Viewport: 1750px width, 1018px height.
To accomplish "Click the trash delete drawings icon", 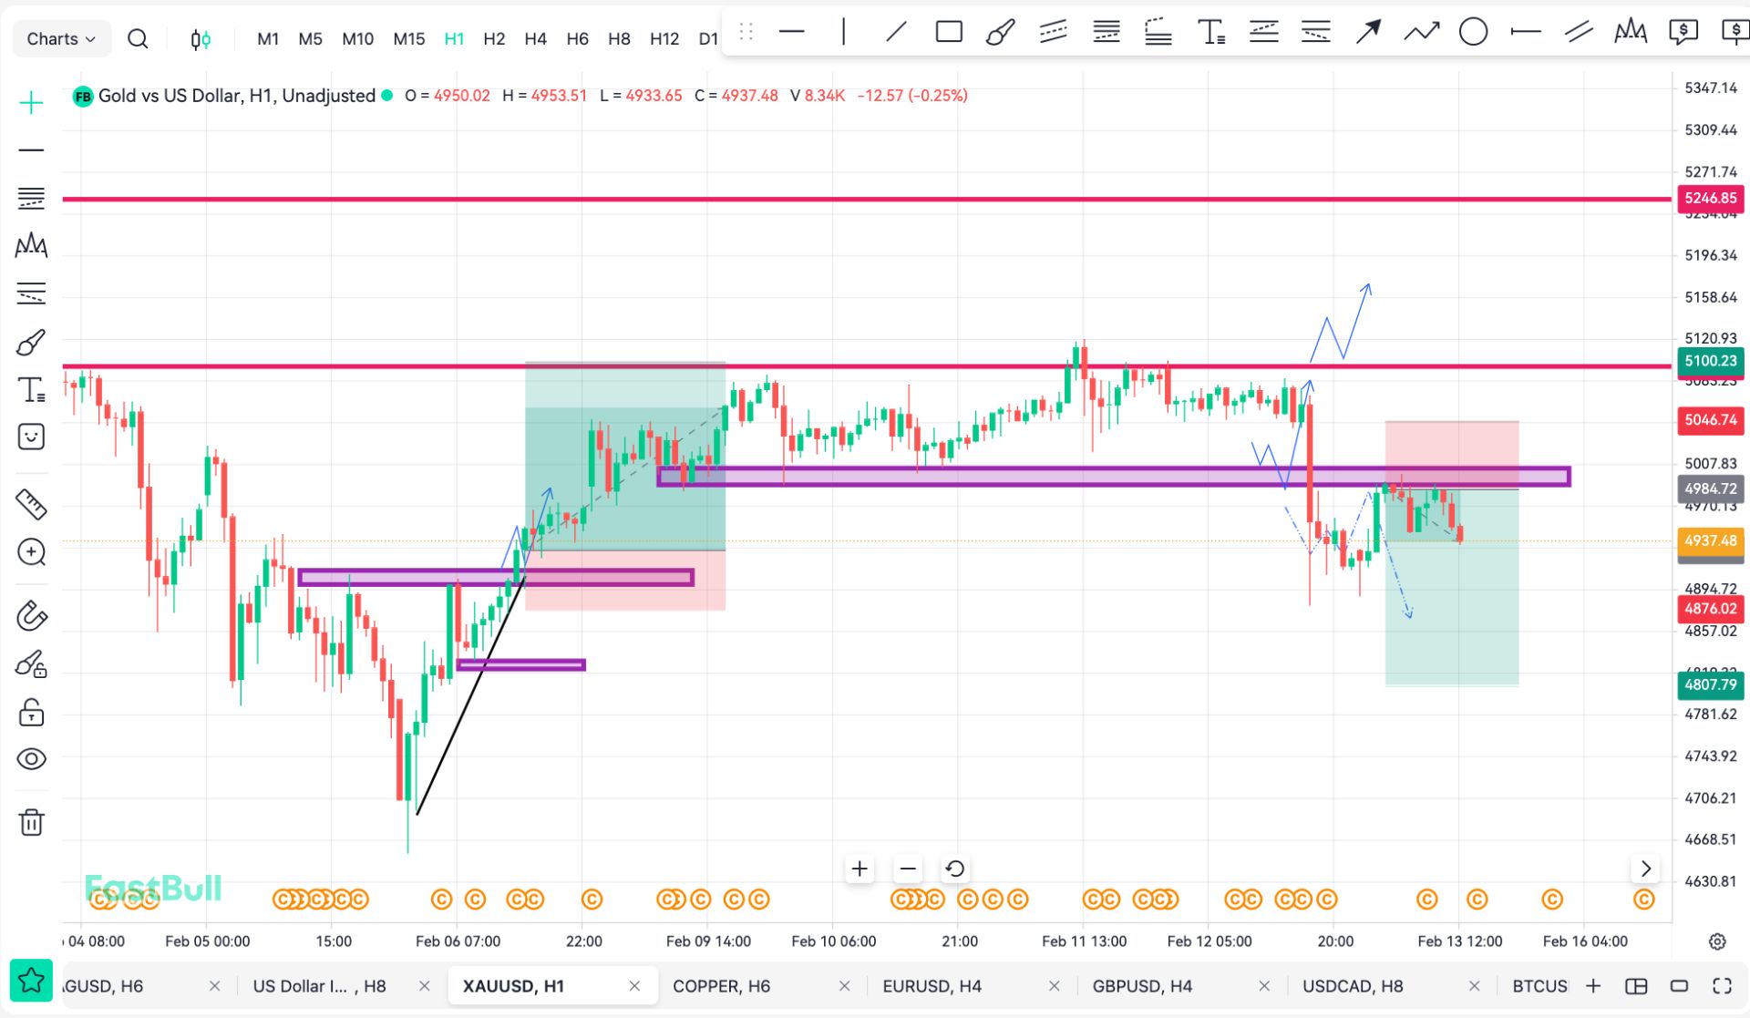I will 31,822.
